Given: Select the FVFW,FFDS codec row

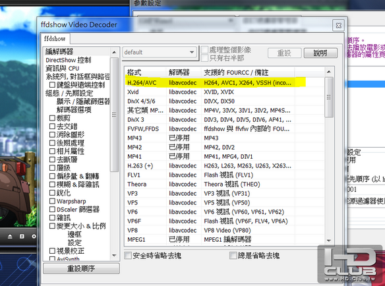Looking at the screenshot, I should pyautogui.click(x=225, y=129).
